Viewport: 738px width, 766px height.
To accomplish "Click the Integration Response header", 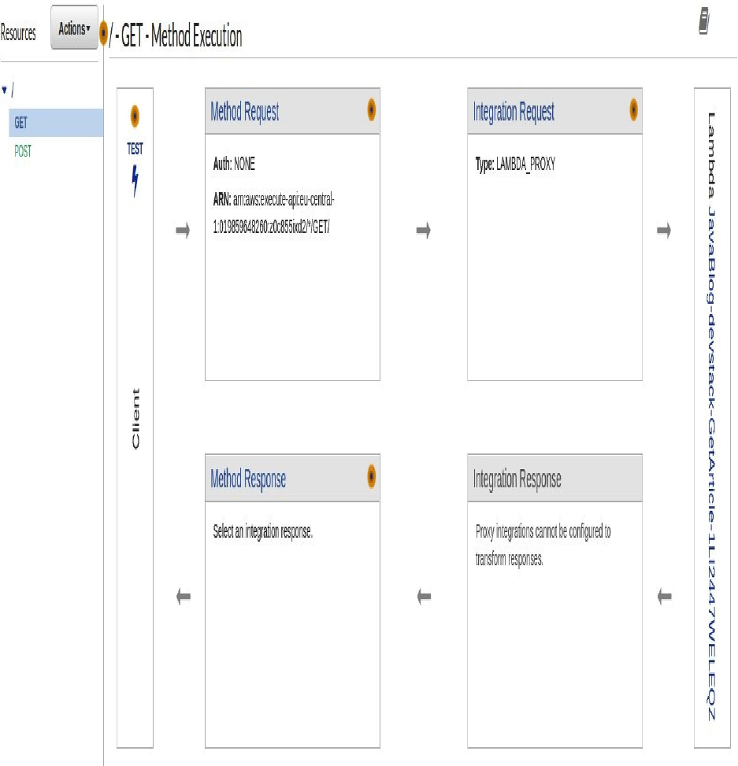I will 517,478.
